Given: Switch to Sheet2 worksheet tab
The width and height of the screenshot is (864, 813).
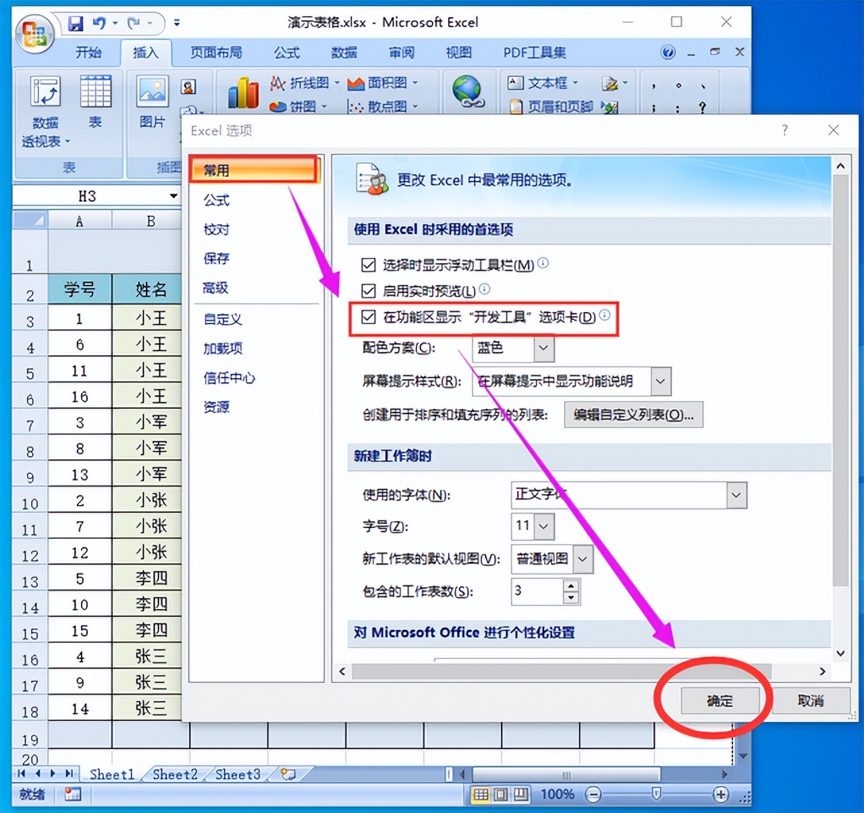Looking at the screenshot, I should [x=175, y=774].
